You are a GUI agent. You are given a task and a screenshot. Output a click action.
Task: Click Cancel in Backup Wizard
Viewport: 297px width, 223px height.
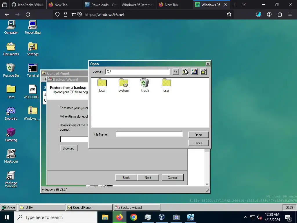coord(173,177)
